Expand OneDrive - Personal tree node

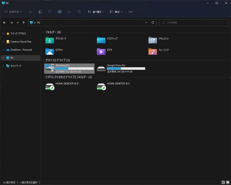tap(3, 50)
